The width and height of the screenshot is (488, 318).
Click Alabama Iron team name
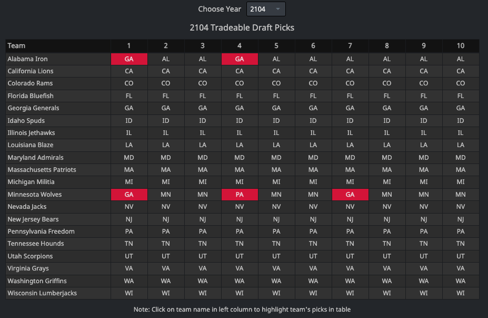[x=27, y=59]
